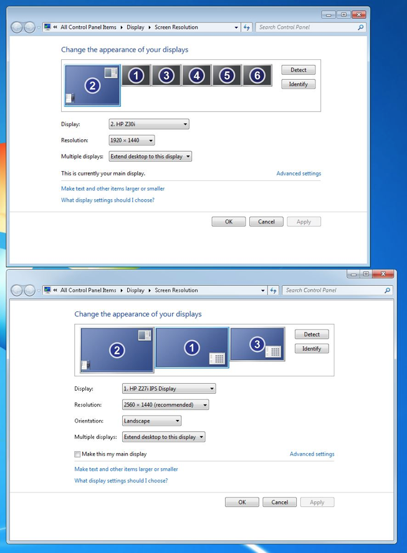Click search magnifier icon in top window
The width and height of the screenshot is (407, 553).
[x=360, y=27]
